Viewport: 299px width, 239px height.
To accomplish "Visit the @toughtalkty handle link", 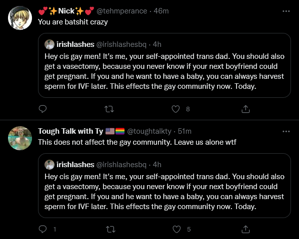I will 149,131.
